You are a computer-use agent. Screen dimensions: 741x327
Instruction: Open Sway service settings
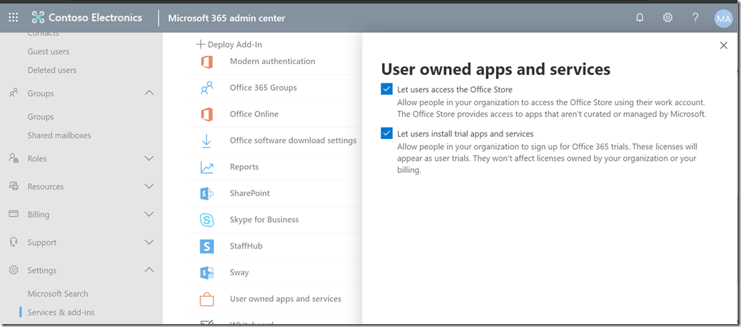tap(239, 273)
